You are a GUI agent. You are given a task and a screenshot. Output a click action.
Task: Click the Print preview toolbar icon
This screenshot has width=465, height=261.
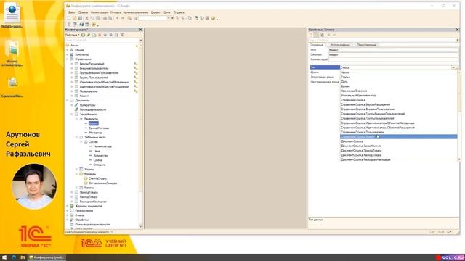[110, 18]
